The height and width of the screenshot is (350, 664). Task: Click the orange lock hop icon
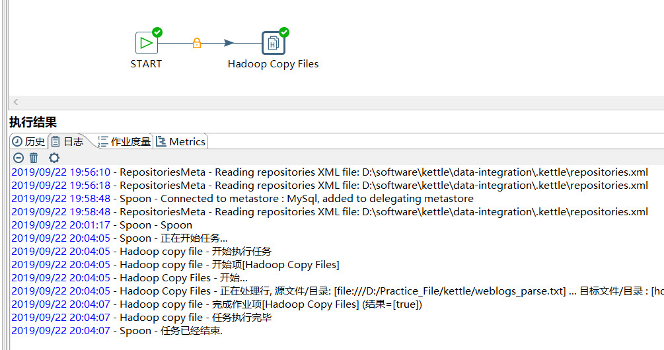(196, 43)
